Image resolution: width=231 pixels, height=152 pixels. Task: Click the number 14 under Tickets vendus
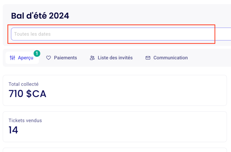coord(13,130)
